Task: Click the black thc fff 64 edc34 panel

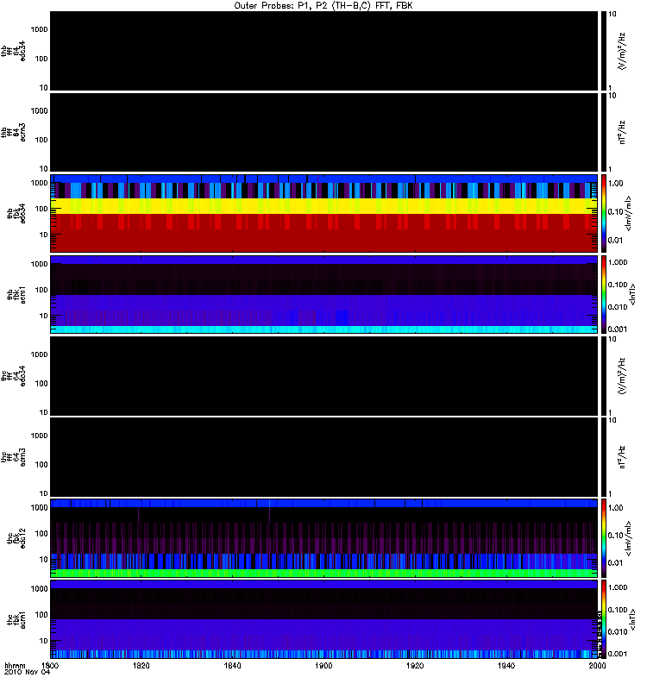Action: point(323,376)
